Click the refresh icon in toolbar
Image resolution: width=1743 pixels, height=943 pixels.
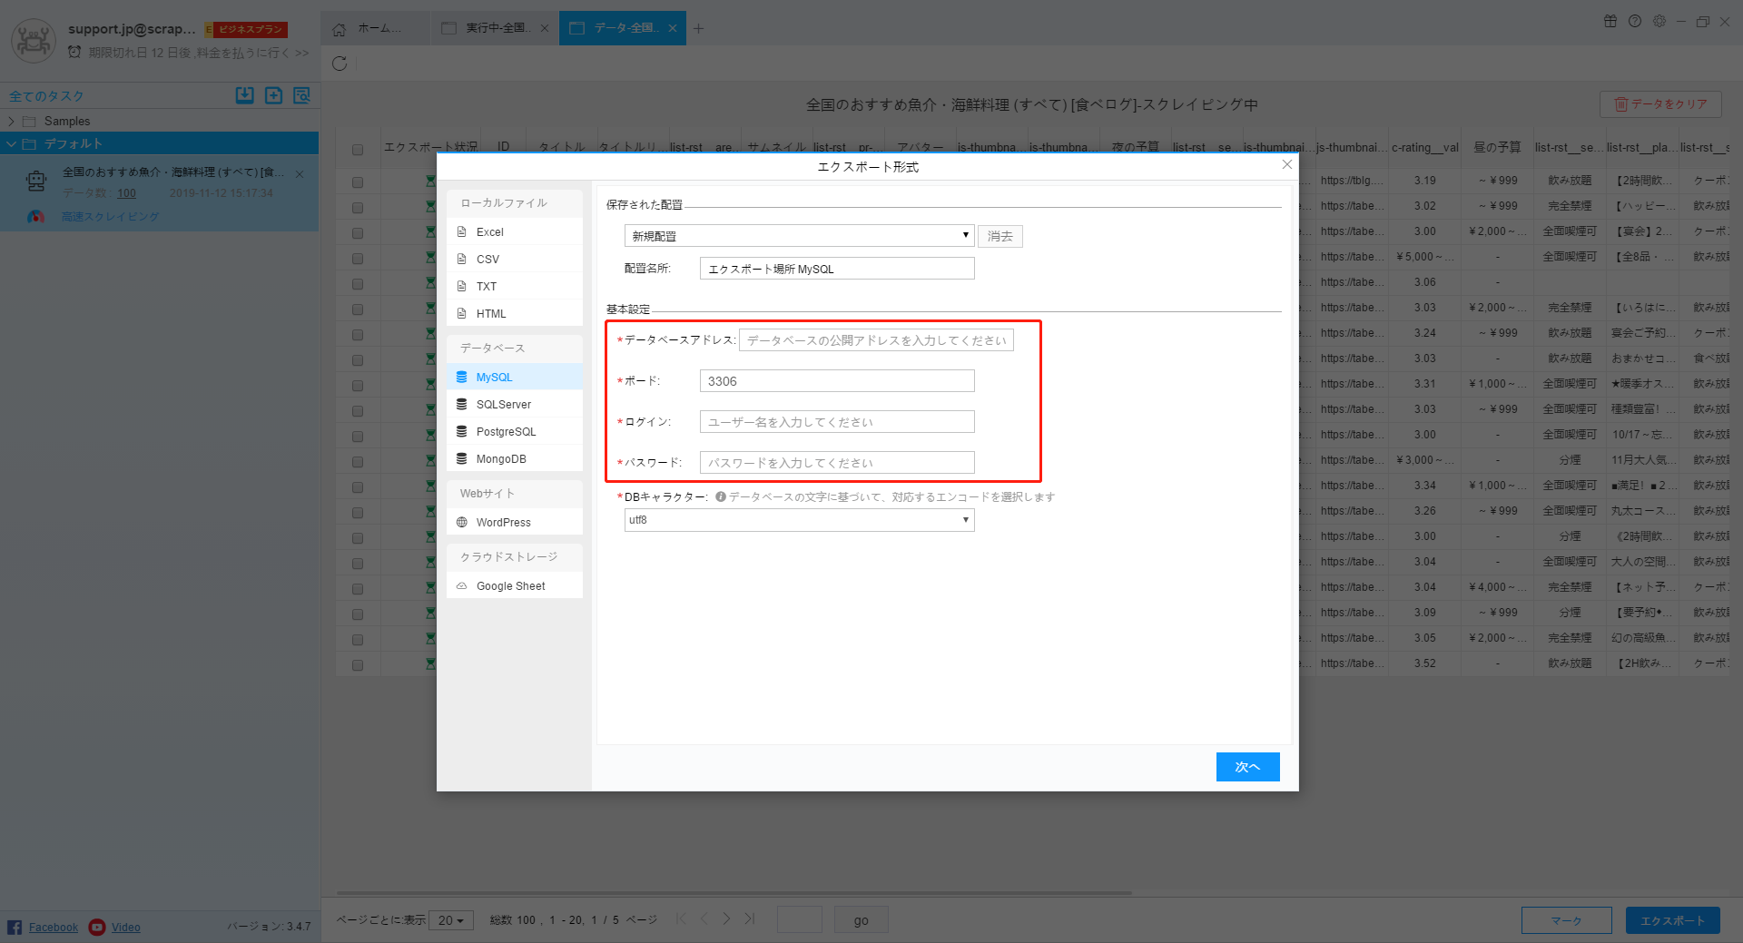340,64
